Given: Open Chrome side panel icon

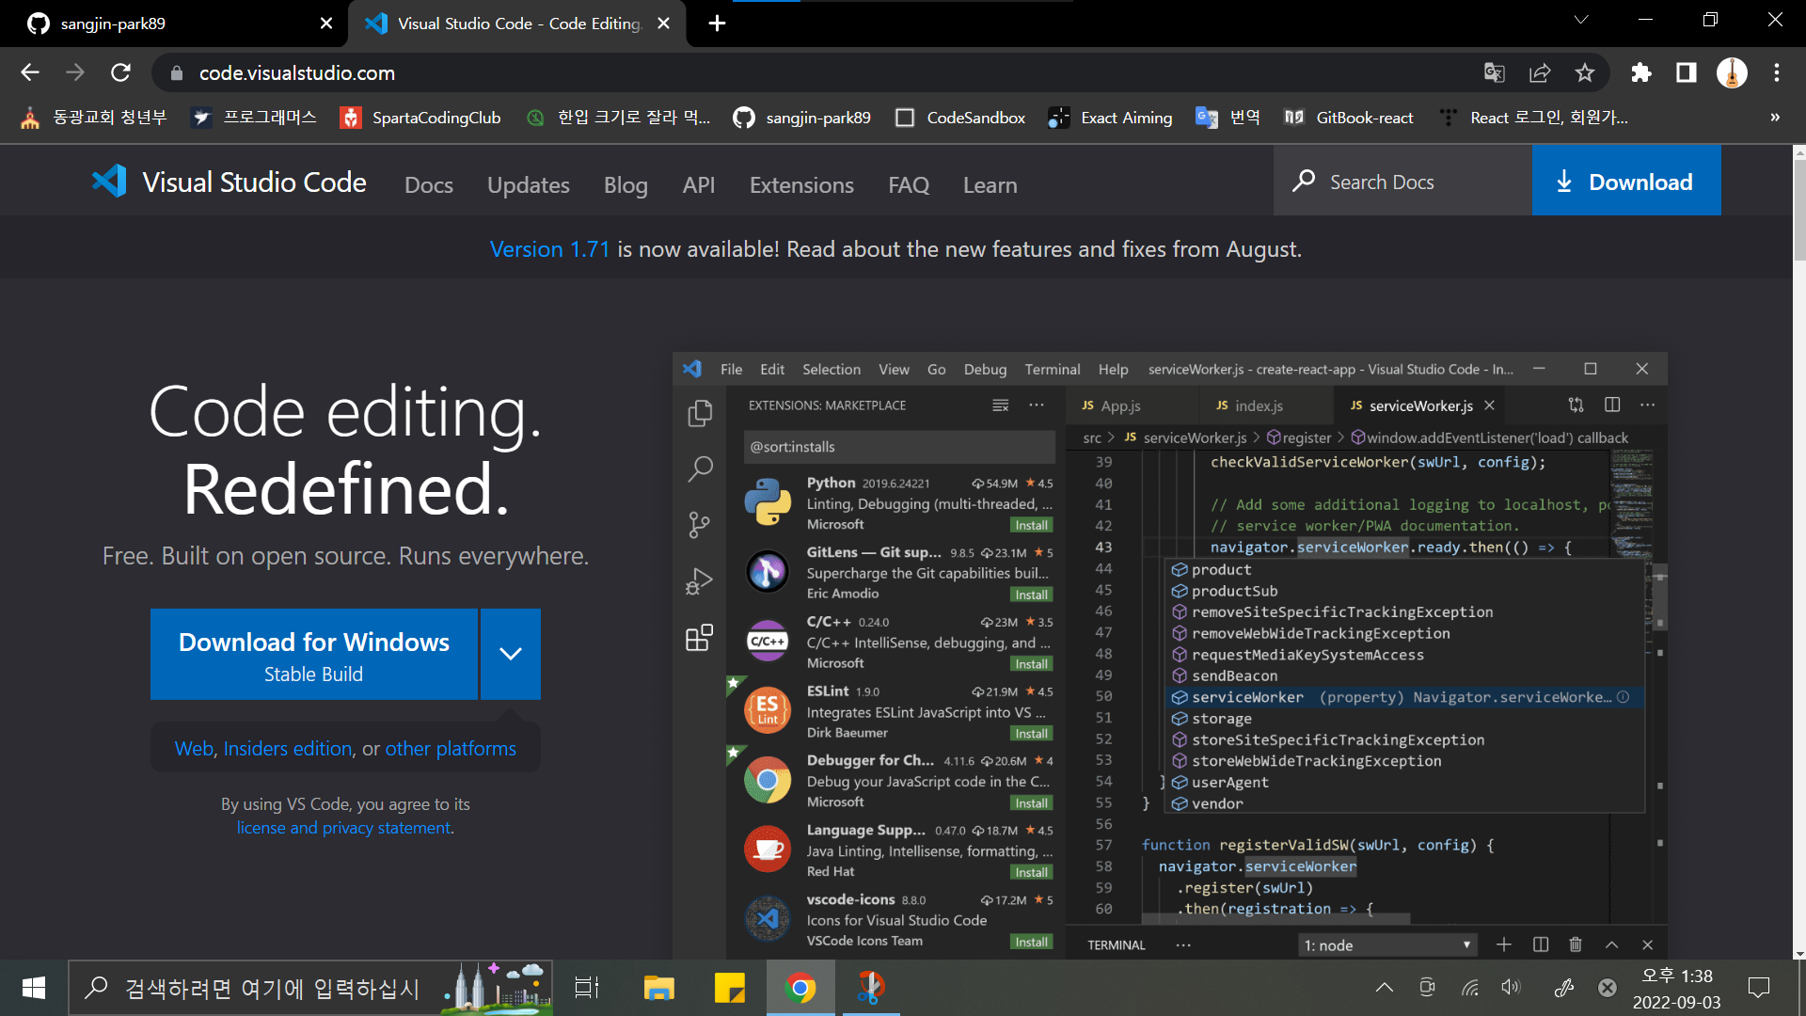Looking at the screenshot, I should 1687,72.
